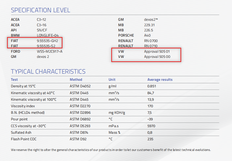Viewport: 232px width, 161px height.
Task: Select the CCS viscosity result 5970
Action: pos(151,126)
